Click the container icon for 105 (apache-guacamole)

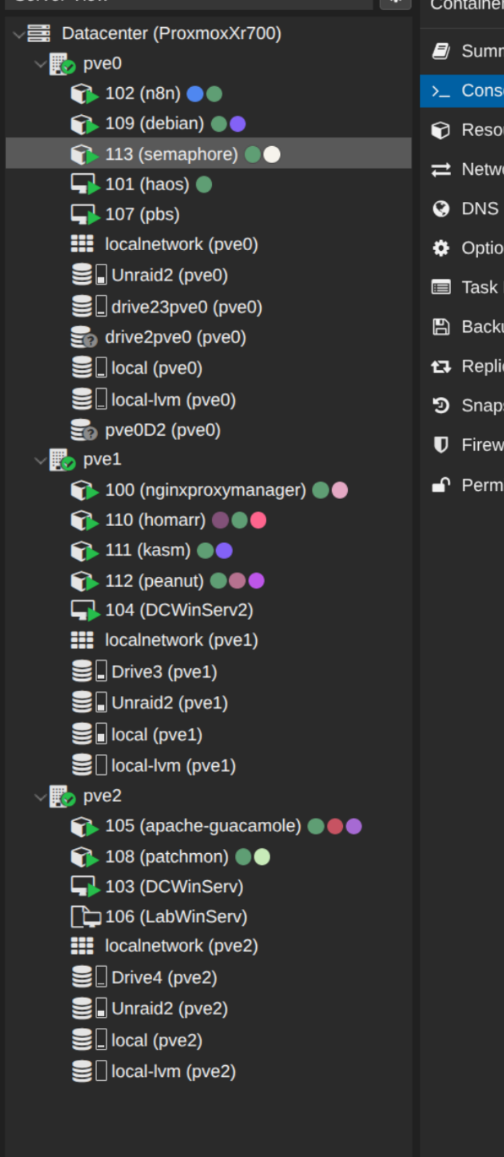84,826
